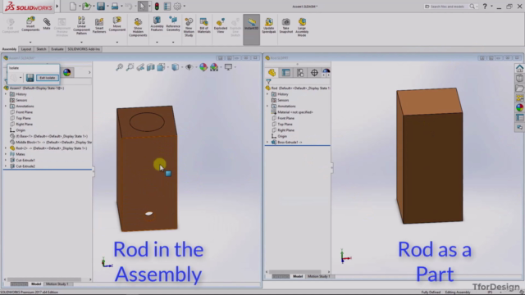
Task: Click Hide/Show Items eye icon
Action: (189, 67)
